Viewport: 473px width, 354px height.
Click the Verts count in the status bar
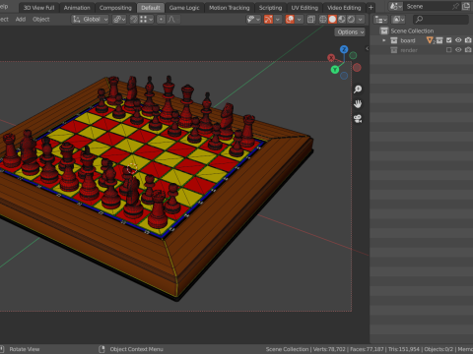pos(329,349)
